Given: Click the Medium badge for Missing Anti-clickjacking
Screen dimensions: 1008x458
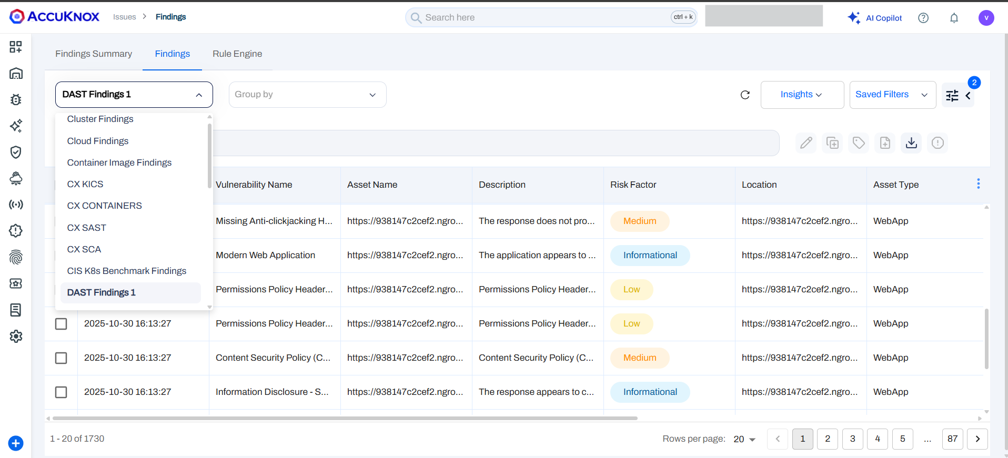Looking at the screenshot, I should 640,221.
